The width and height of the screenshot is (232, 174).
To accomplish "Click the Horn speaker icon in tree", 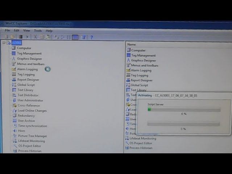I will coord(14,131).
